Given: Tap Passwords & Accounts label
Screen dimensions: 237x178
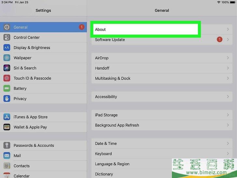Looking at the screenshot, I should [34, 145].
